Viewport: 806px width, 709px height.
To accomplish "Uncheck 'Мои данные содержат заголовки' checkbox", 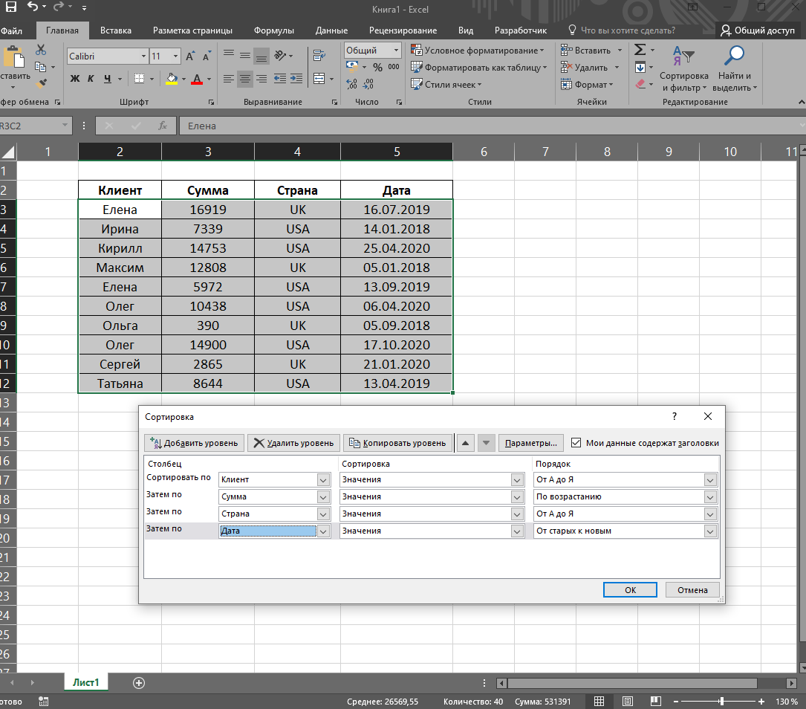I will tap(576, 443).
